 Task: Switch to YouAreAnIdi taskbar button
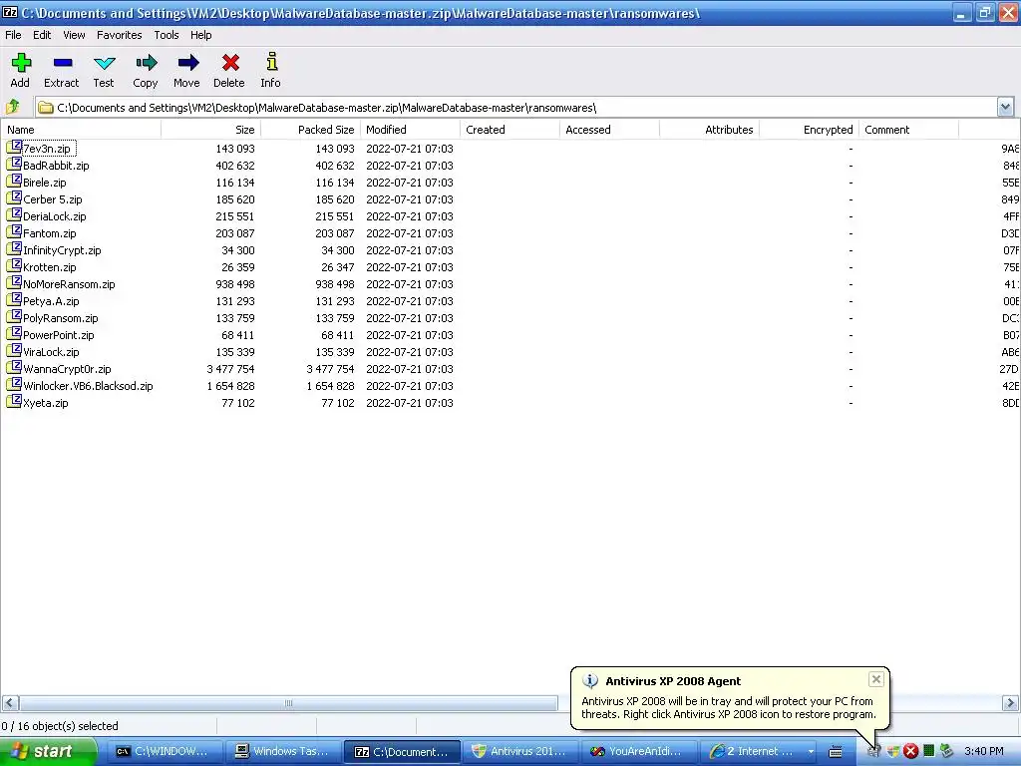pos(638,751)
